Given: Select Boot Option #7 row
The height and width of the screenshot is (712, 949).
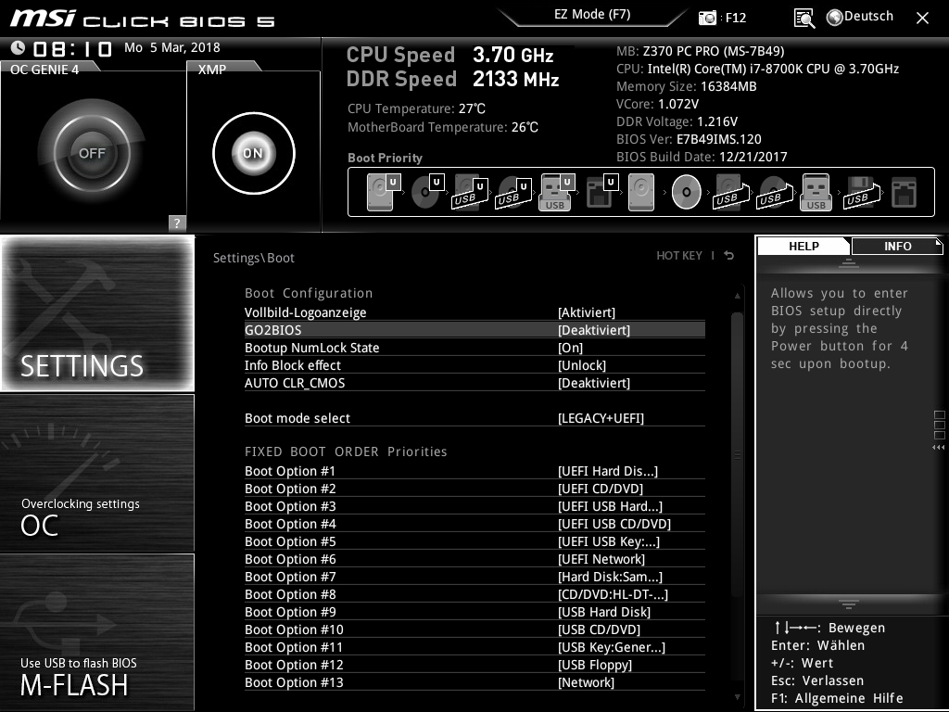Looking at the screenshot, I should coord(474,577).
